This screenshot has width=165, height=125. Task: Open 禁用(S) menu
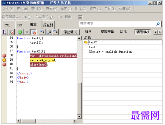click(x=37, y=9)
